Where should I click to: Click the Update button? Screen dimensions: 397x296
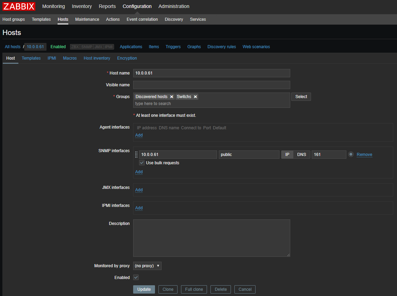(x=144, y=289)
